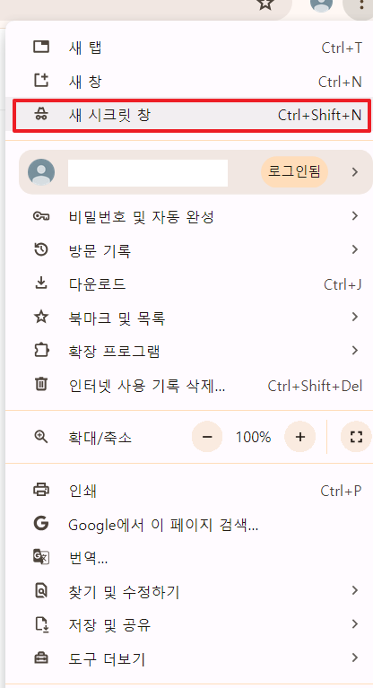Click the puzzle icon beside 확장 프로그램
373x688 pixels.
[x=41, y=351]
